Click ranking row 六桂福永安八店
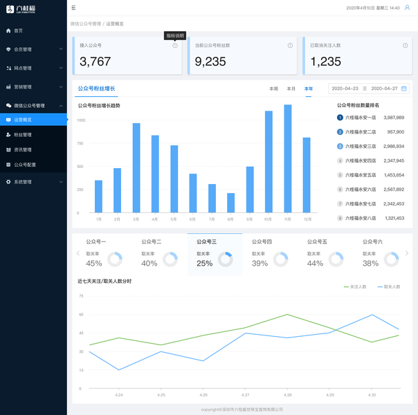Viewport: 418px width, 415px height. 370,218
